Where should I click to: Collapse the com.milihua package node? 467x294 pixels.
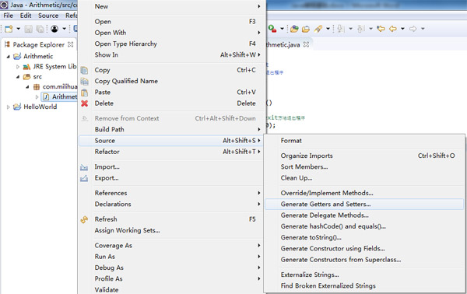(x=27, y=87)
